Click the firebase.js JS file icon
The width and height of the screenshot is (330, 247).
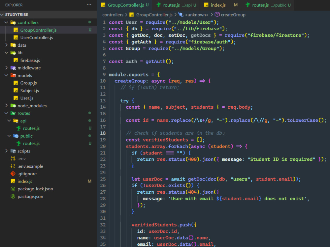click(x=16, y=60)
